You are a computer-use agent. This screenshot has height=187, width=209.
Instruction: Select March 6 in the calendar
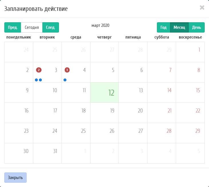coord(133,72)
